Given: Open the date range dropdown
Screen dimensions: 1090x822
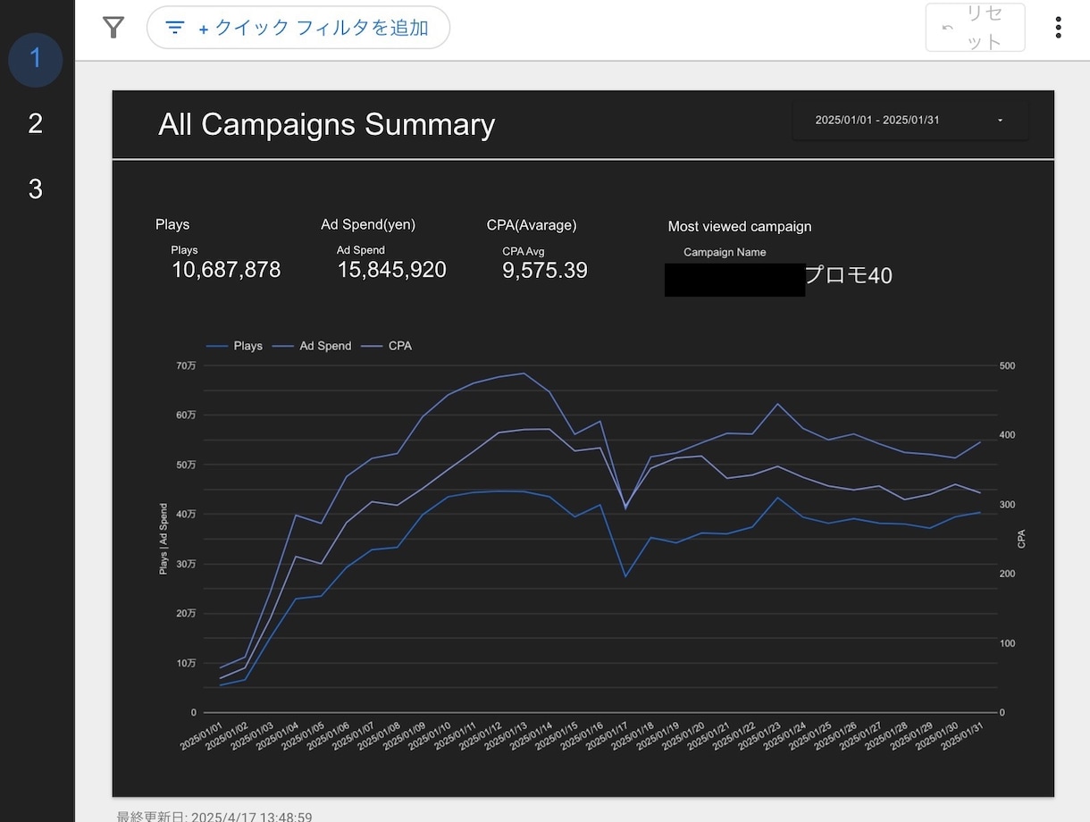Looking at the screenshot, I should 910,121.
